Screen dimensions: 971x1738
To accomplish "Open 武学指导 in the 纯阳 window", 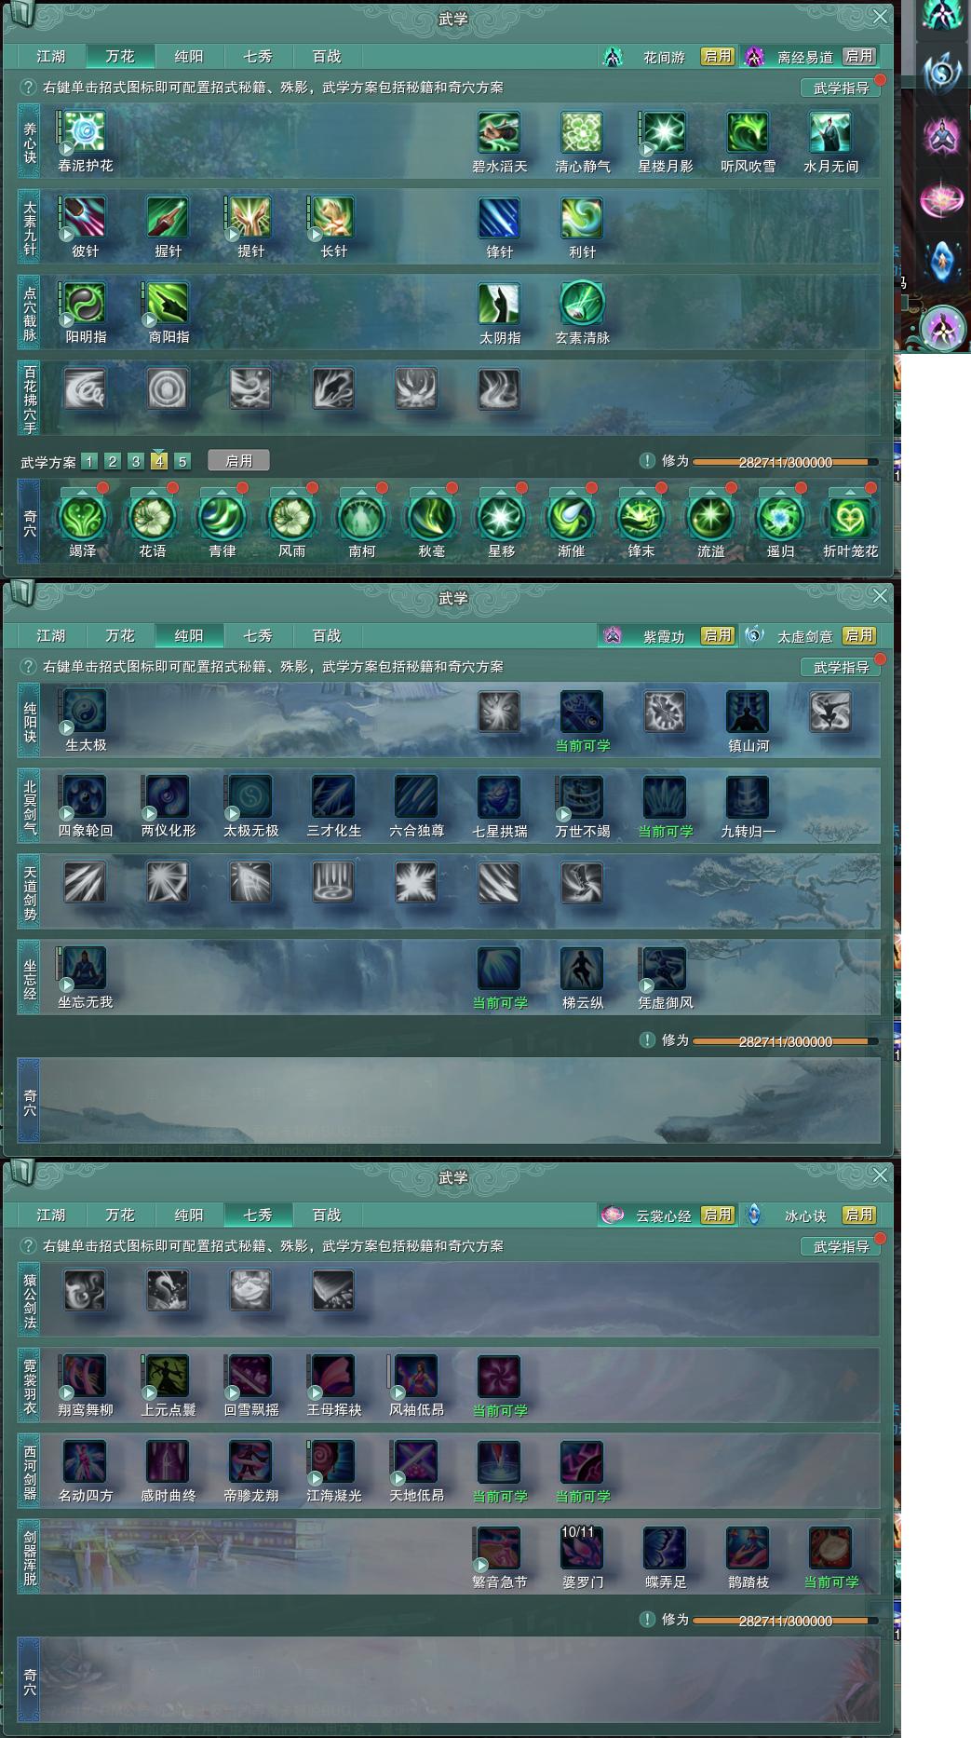I will 841,667.
